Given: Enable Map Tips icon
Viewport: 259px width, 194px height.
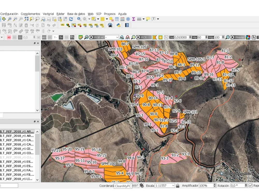Looking at the screenshot, I should coord(148,19).
